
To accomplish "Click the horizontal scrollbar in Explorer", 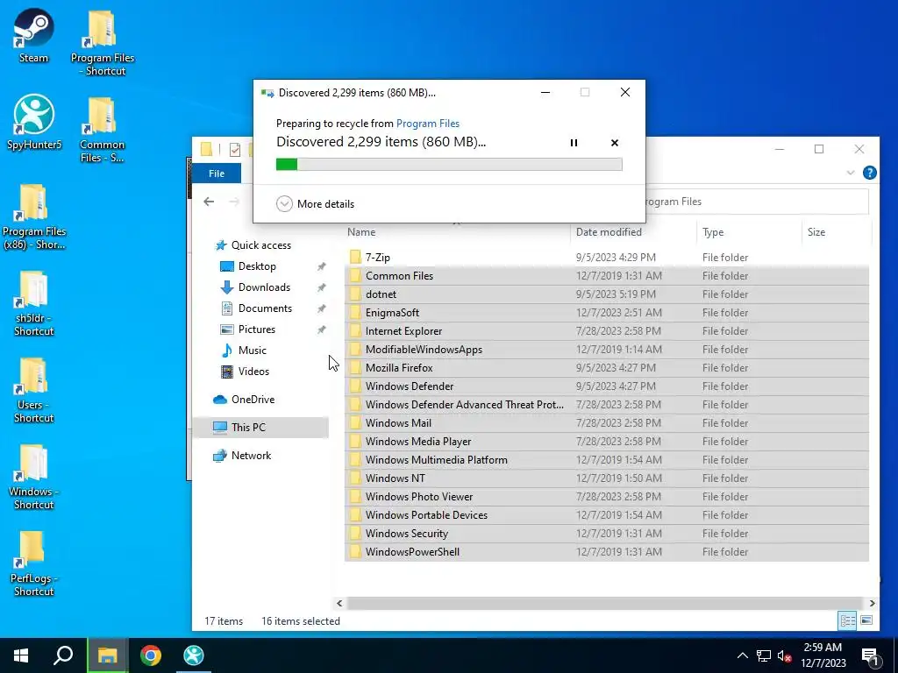I will [x=605, y=603].
